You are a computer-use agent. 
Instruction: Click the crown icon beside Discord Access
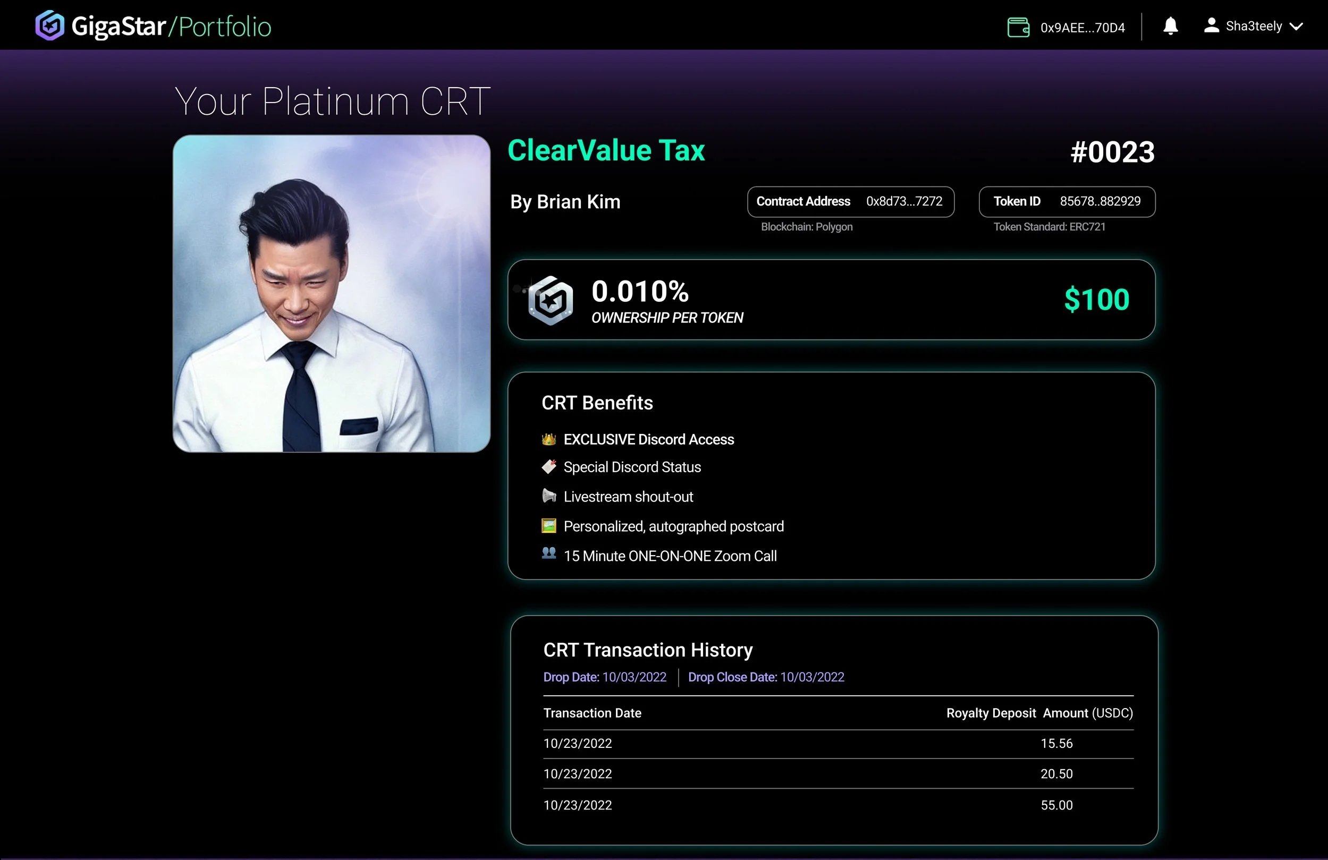click(548, 439)
